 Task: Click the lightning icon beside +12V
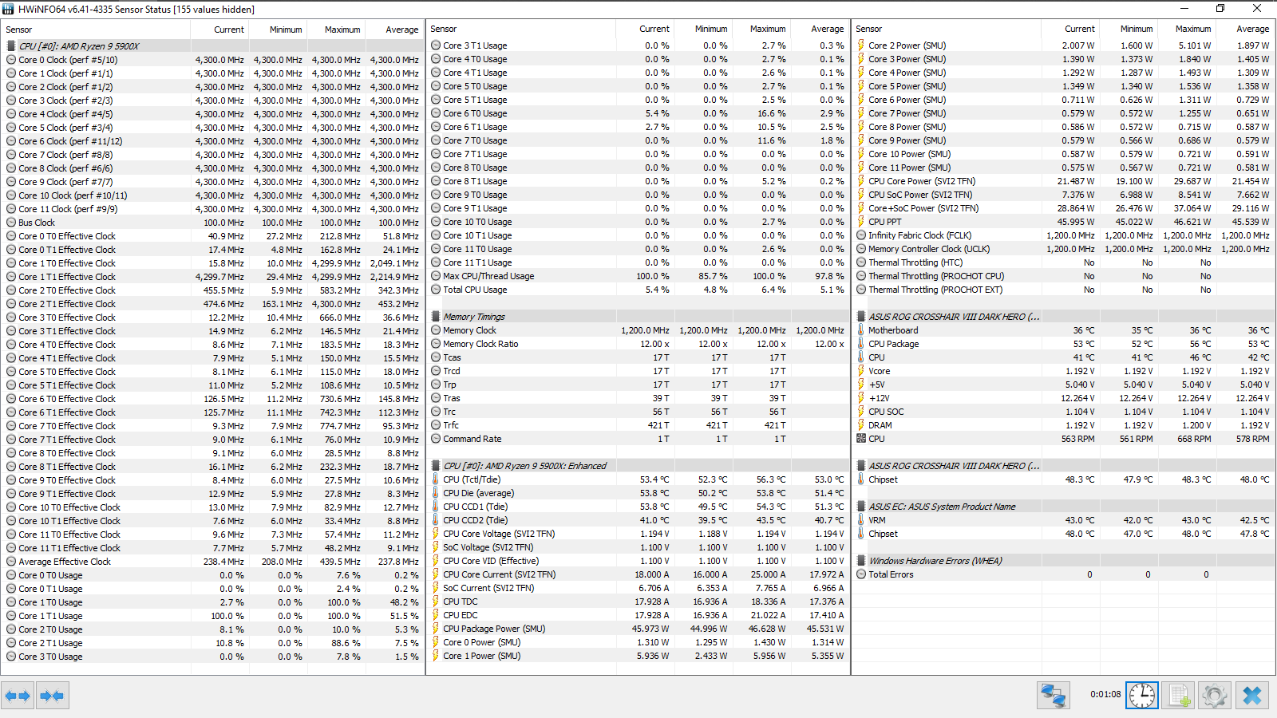861,398
